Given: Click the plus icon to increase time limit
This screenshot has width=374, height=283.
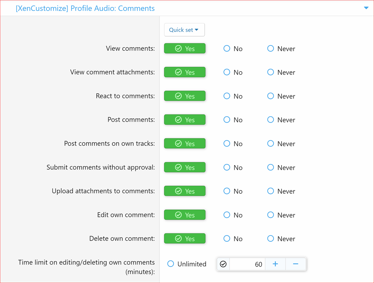Looking at the screenshot, I should 275,264.
